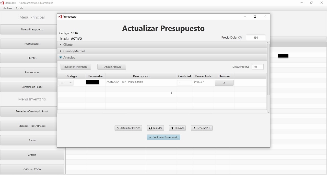Click the Precio Dolar input field
Screen dimensions: 327x175
(x=256, y=38)
